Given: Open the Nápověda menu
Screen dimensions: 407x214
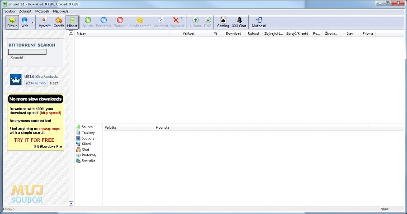Looking at the screenshot, I should point(61,11).
